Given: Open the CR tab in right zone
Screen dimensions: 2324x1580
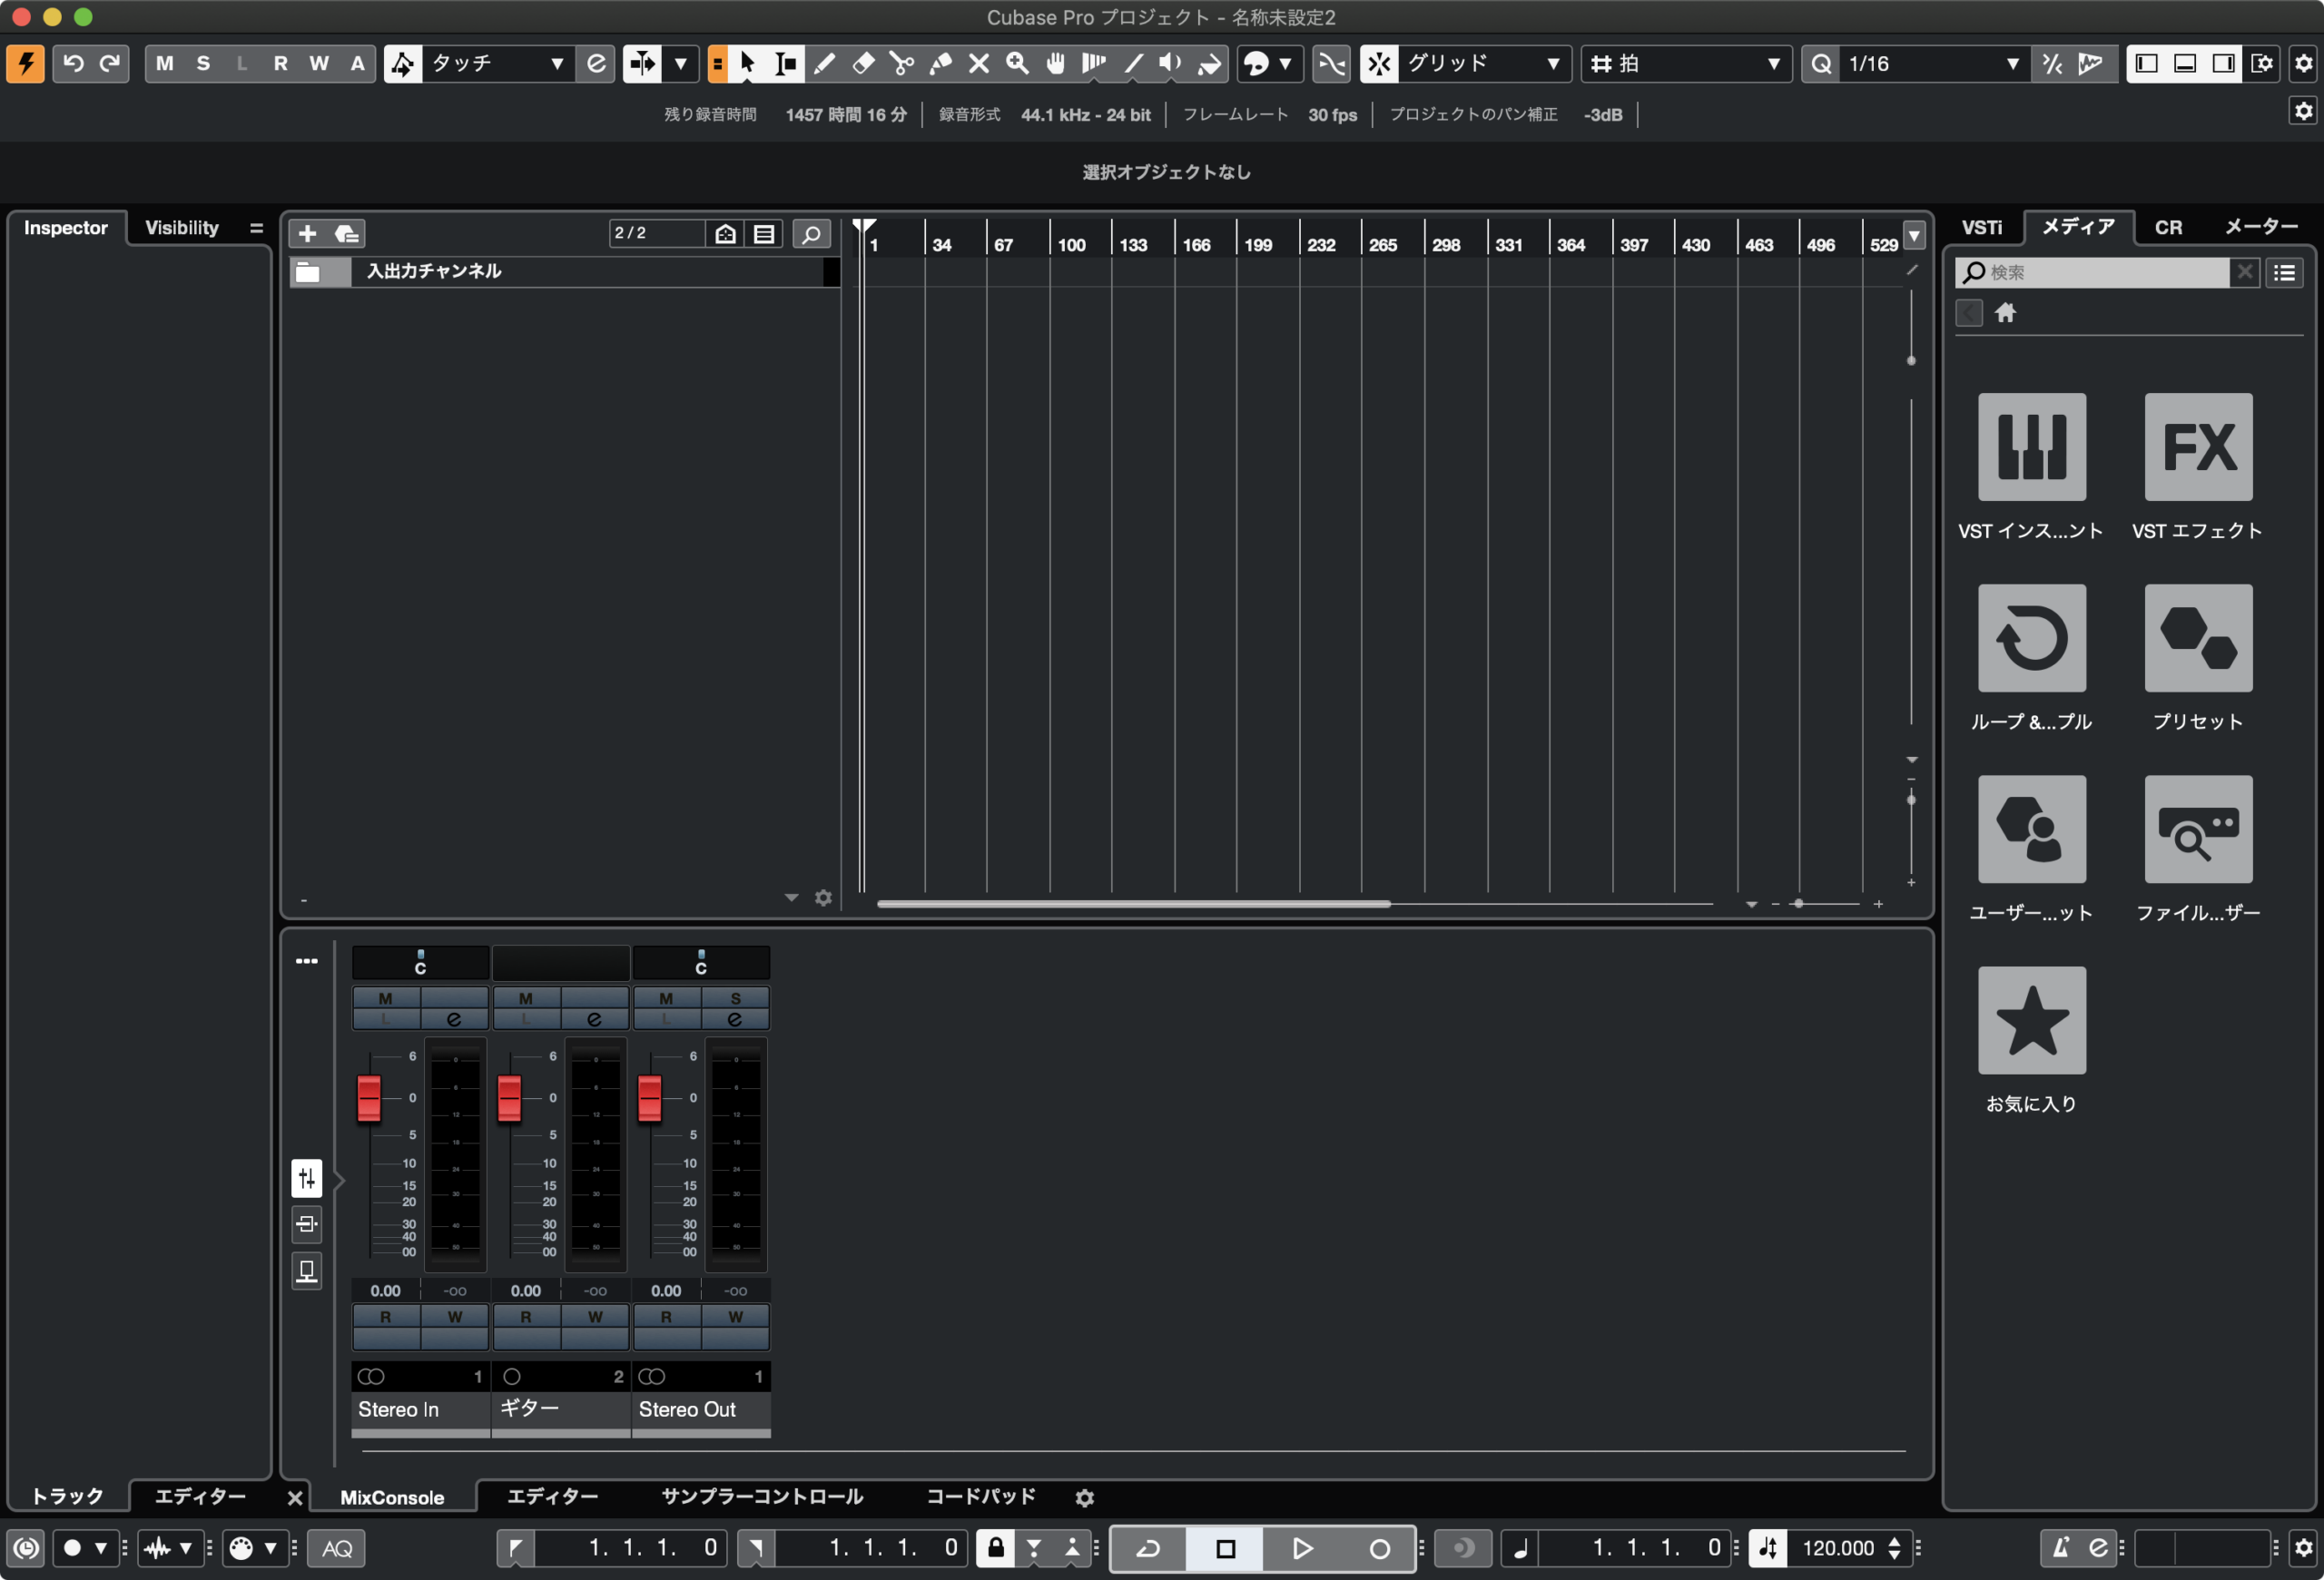Looking at the screenshot, I should (x=2168, y=228).
